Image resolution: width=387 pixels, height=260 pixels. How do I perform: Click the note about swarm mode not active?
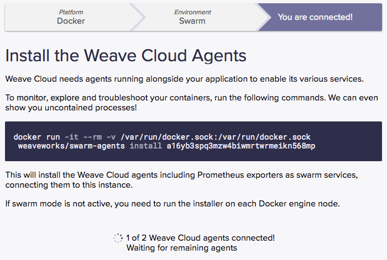pyautogui.click(x=172, y=204)
